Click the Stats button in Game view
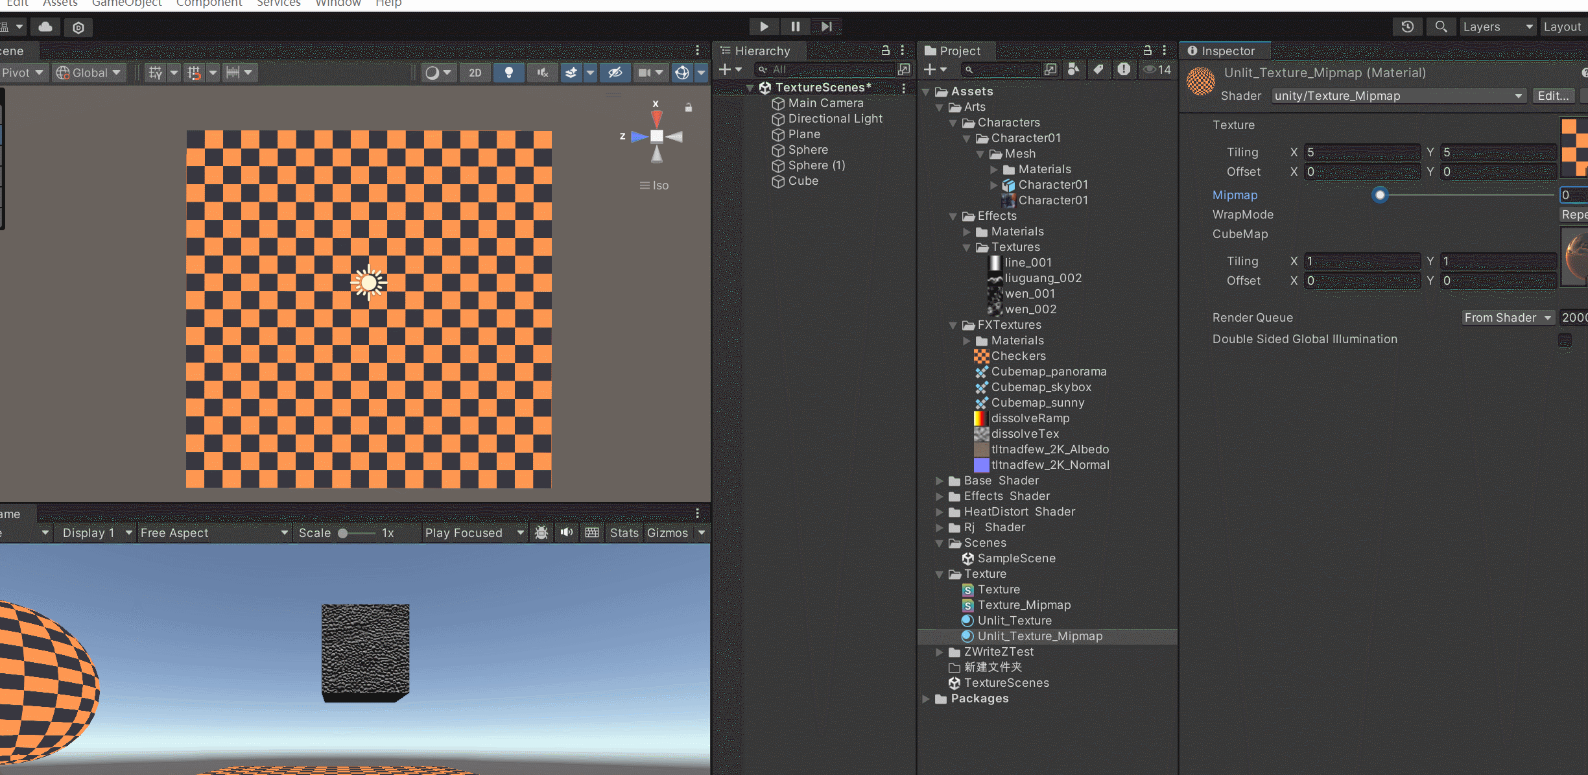The height and width of the screenshot is (775, 1588). [624, 532]
